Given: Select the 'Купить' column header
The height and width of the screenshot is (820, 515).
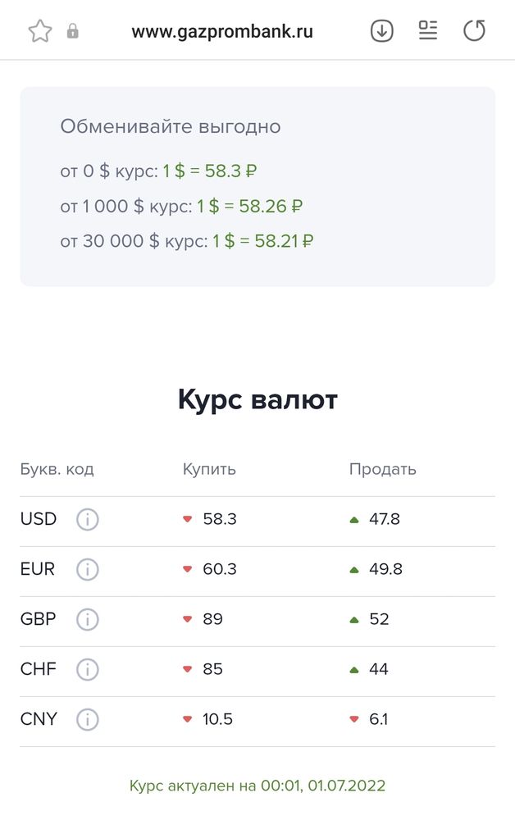Looking at the screenshot, I should click(208, 469).
